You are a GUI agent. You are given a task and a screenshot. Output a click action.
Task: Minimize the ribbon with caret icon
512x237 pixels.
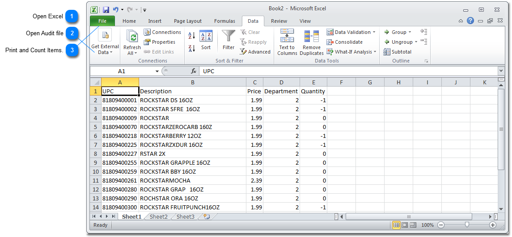[x=461, y=21]
